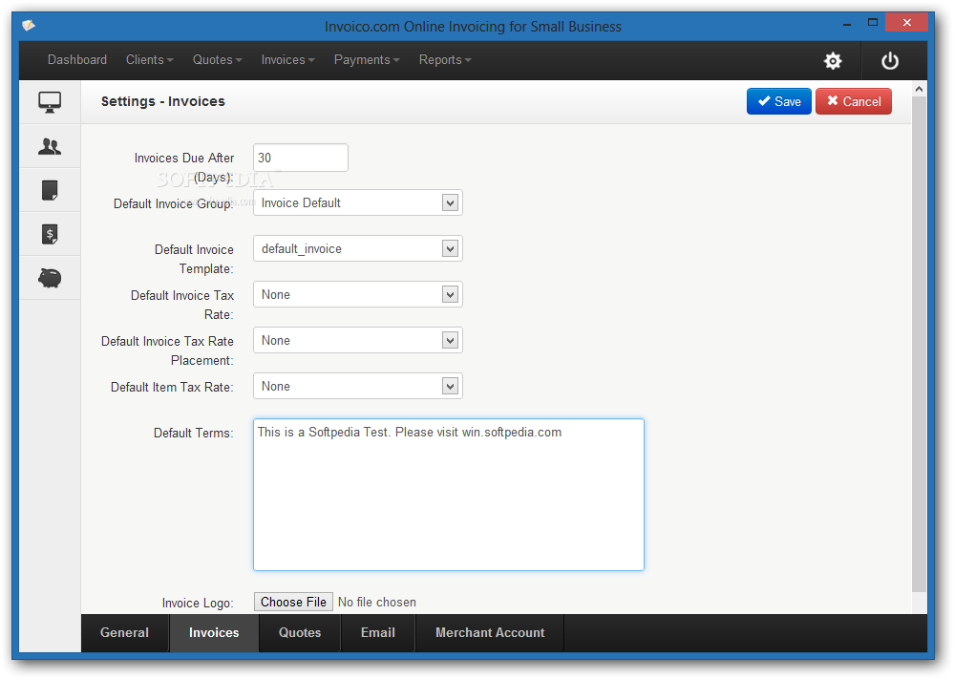Cancel the settings changes

coord(854,101)
